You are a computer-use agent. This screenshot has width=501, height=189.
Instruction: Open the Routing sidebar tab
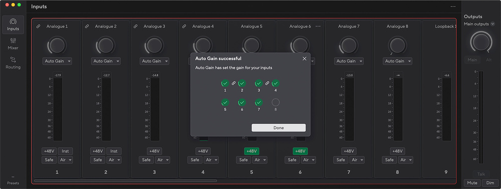[x=13, y=63]
